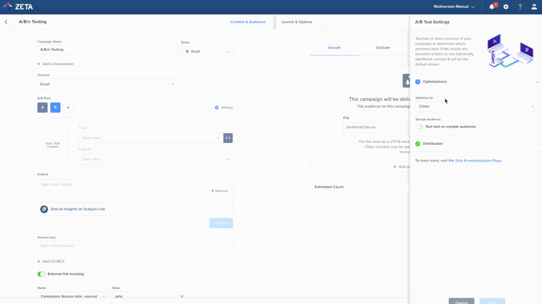
Task: Switch to Launch & Options tab
Action: point(297,22)
